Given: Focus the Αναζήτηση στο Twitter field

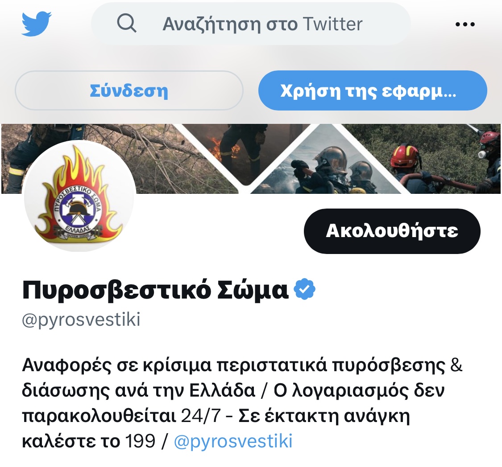Looking at the screenshot, I should 251,24.
